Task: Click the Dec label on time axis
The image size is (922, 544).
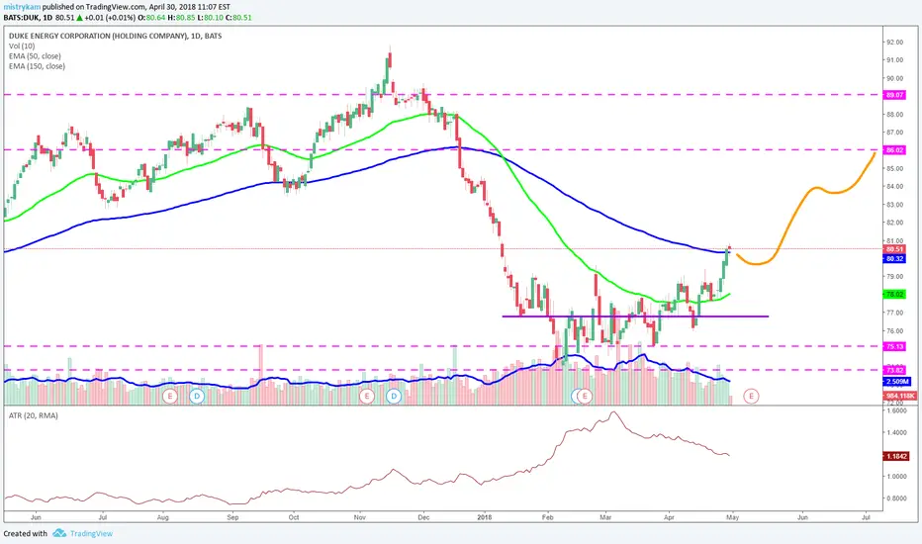Action: point(423,517)
